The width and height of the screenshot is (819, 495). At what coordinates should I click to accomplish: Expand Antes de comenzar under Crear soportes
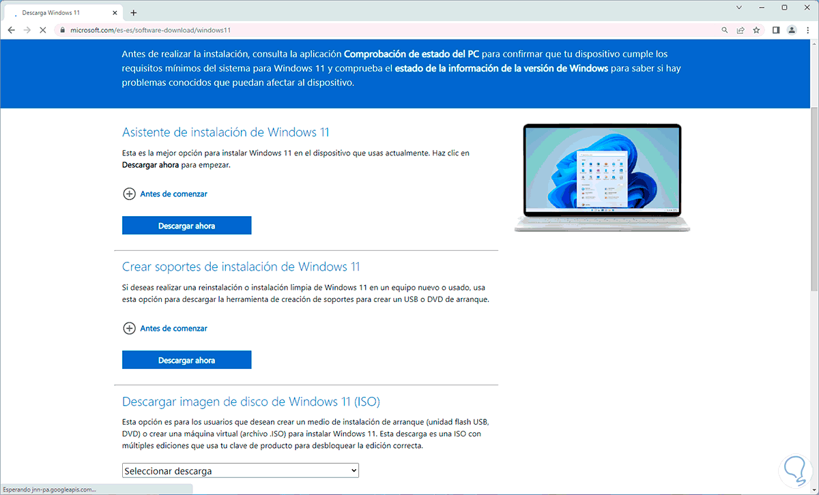click(x=165, y=328)
